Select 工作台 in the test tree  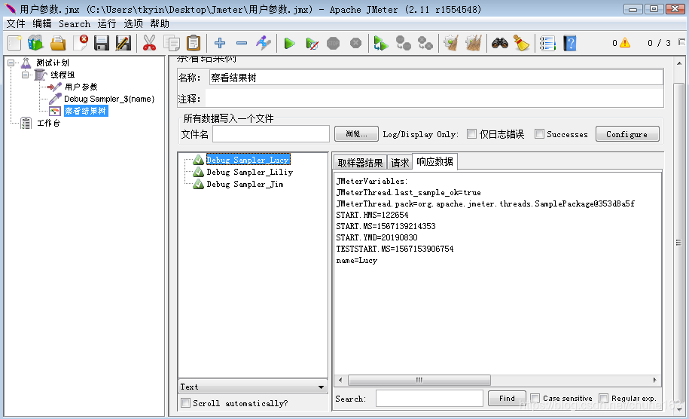[48, 123]
